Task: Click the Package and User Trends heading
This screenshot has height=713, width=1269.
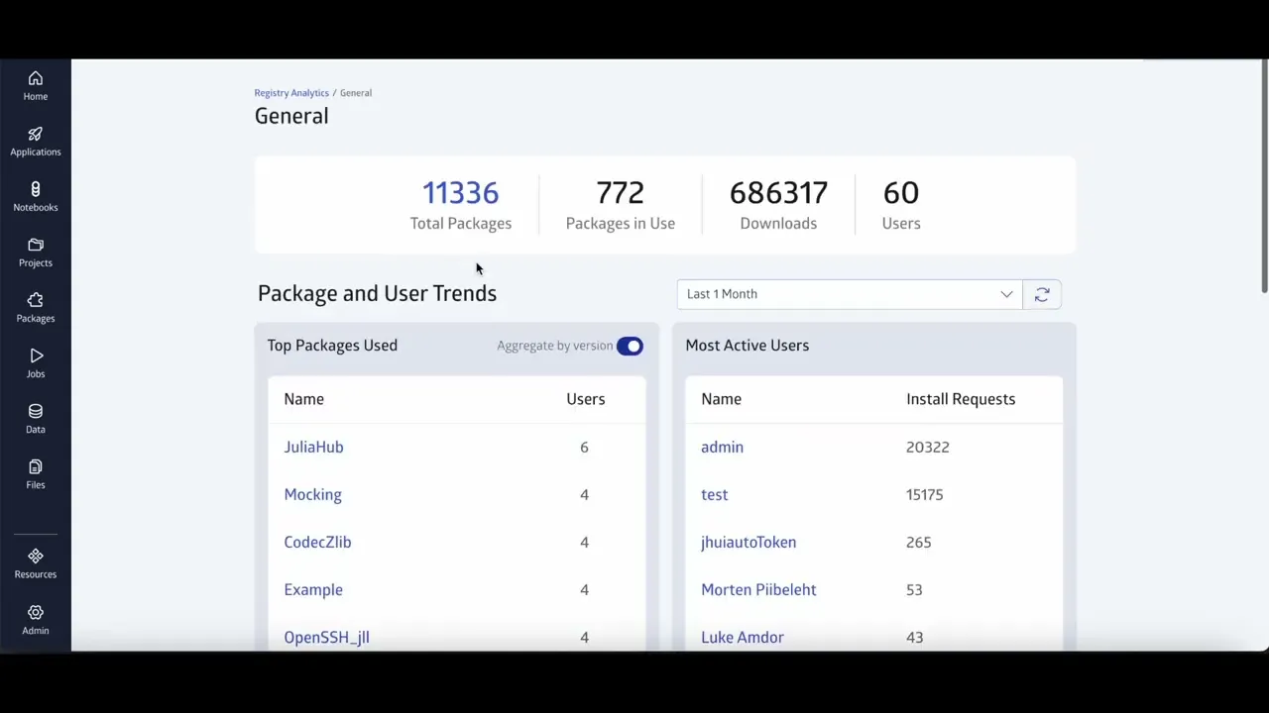Action: click(x=377, y=293)
